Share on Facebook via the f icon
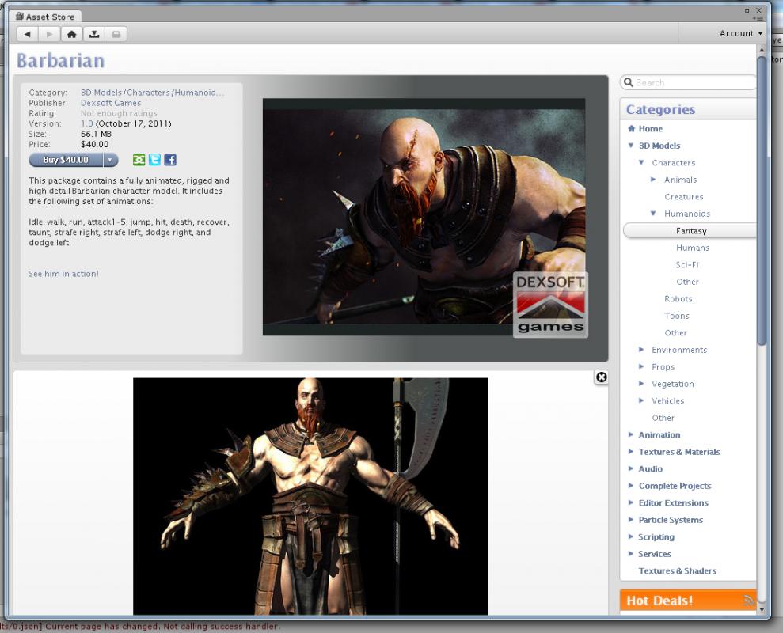Screen dimensions: 783x633 click(x=170, y=160)
